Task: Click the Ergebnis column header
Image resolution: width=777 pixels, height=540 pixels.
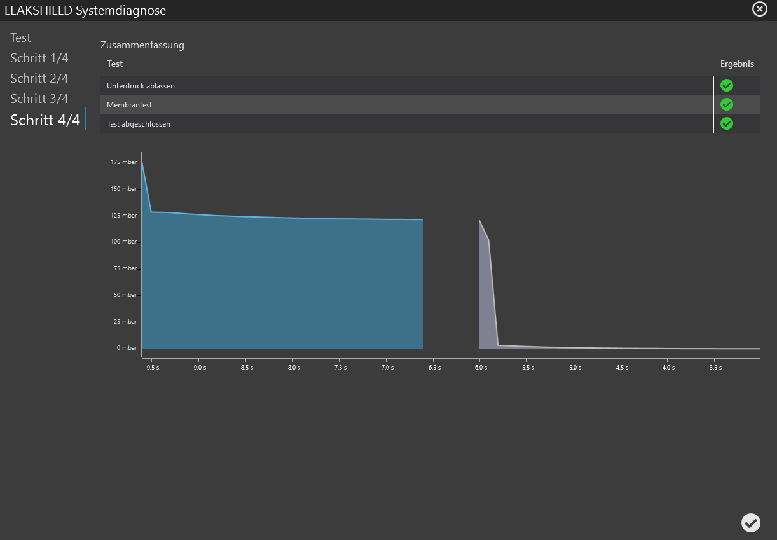Action: coord(737,64)
